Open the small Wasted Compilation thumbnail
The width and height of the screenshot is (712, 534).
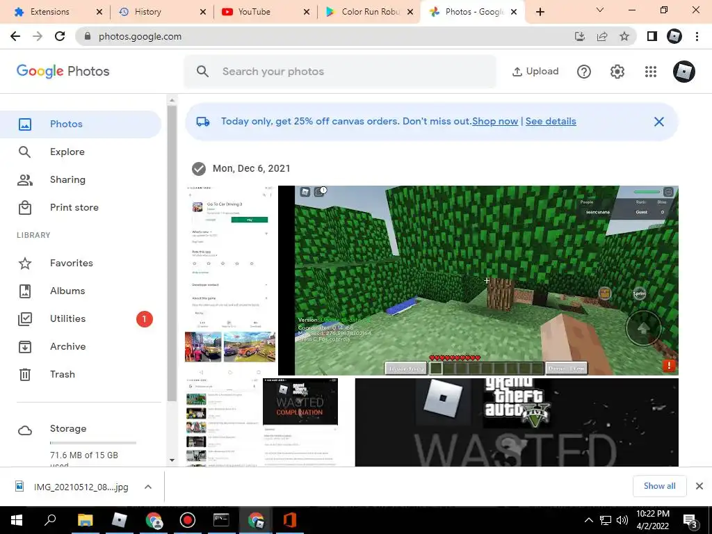pyautogui.click(x=300, y=422)
